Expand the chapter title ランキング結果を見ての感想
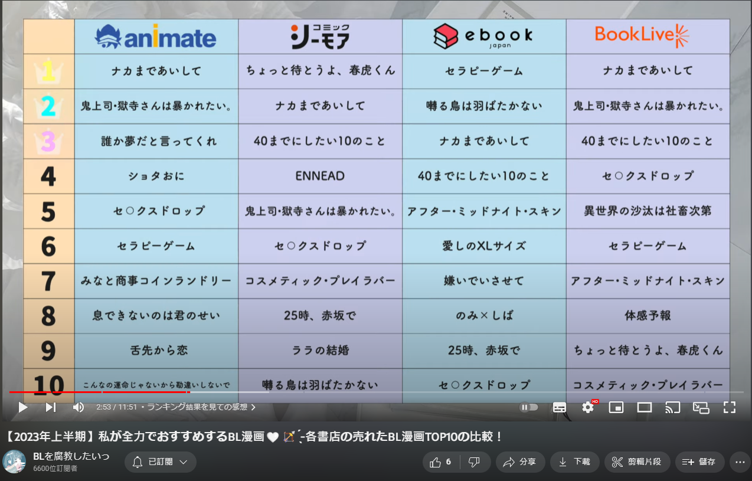 (x=201, y=407)
